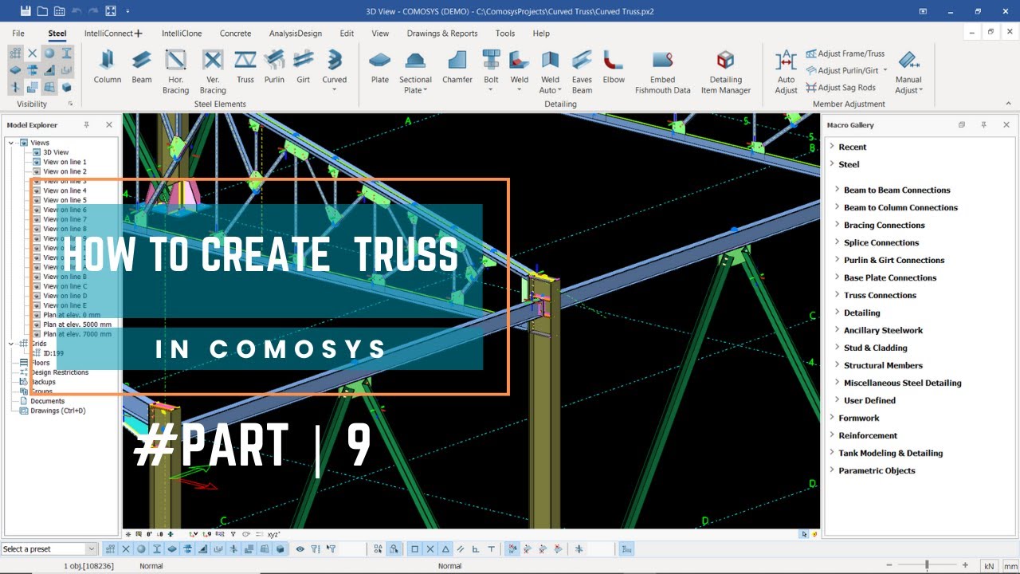Activate the Purlin tool
Image resolution: width=1020 pixels, height=574 pixels.
click(x=274, y=66)
